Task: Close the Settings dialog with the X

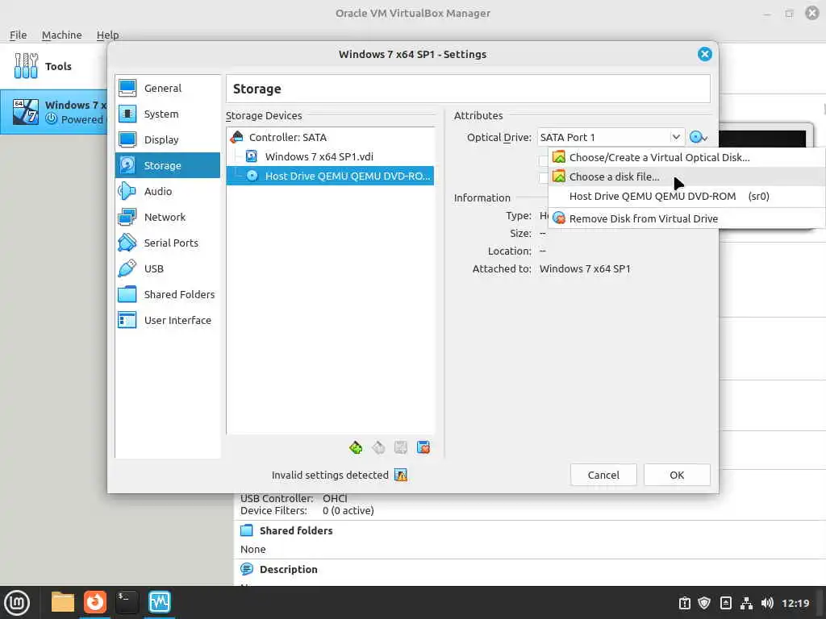Action: pos(704,54)
